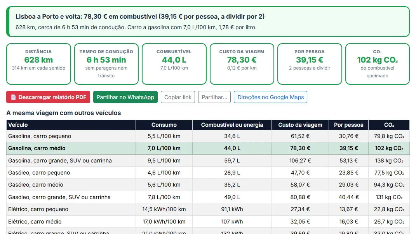Click the Veículo column header
The height and width of the screenshot is (234, 416).
coord(71,125)
